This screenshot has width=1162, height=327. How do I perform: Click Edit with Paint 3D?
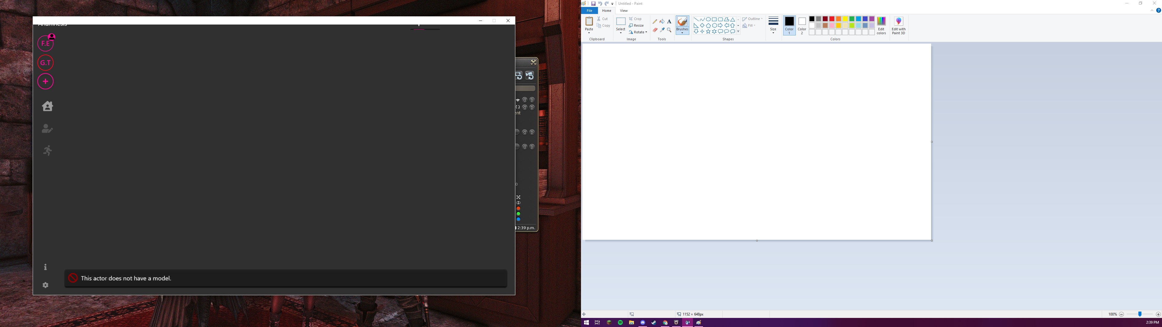coord(898,26)
